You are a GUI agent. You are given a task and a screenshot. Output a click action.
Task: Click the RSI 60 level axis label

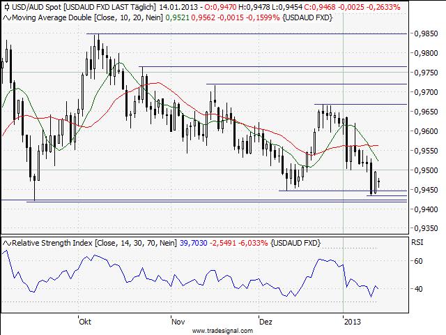click(x=419, y=261)
